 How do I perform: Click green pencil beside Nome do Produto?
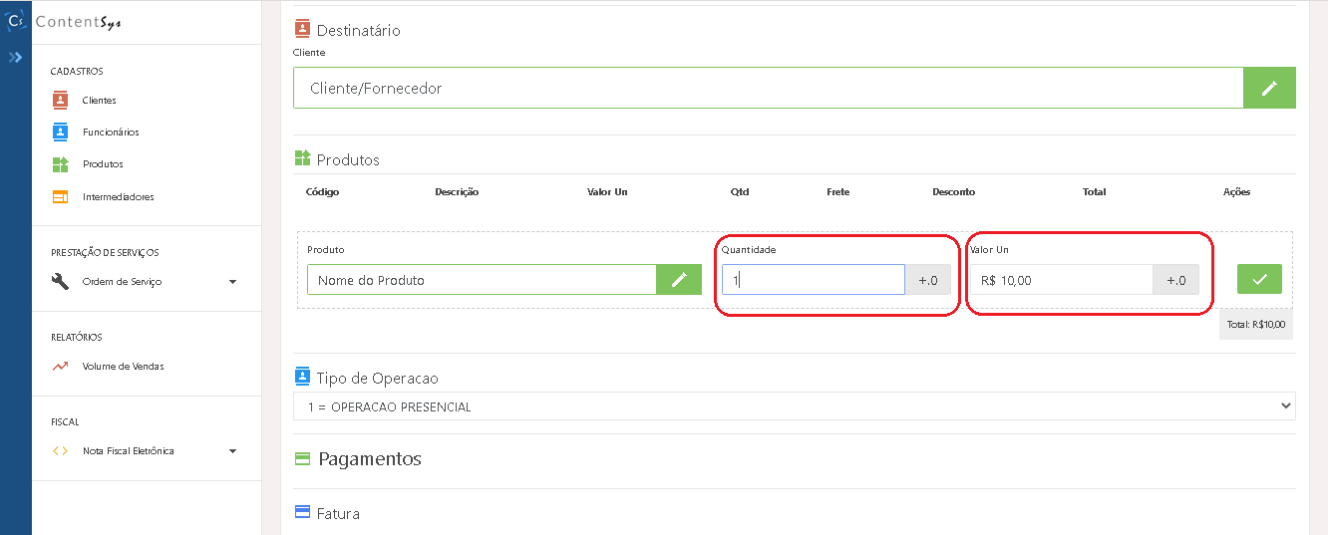pyautogui.click(x=678, y=280)
